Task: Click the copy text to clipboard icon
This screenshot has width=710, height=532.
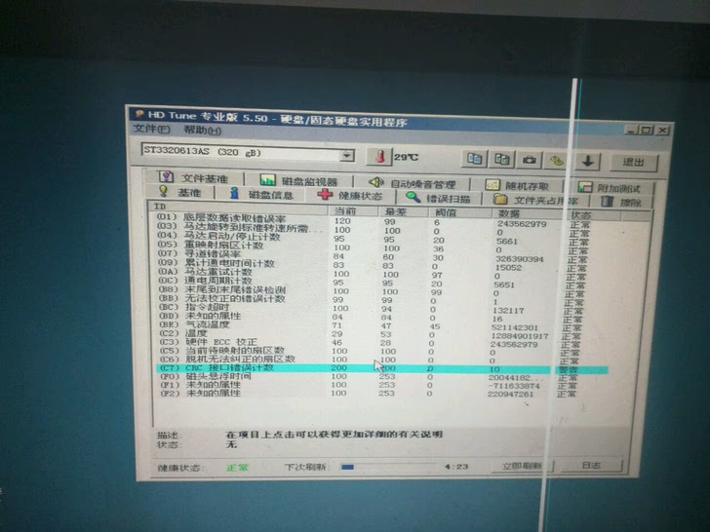Action: tap(475, 159)
